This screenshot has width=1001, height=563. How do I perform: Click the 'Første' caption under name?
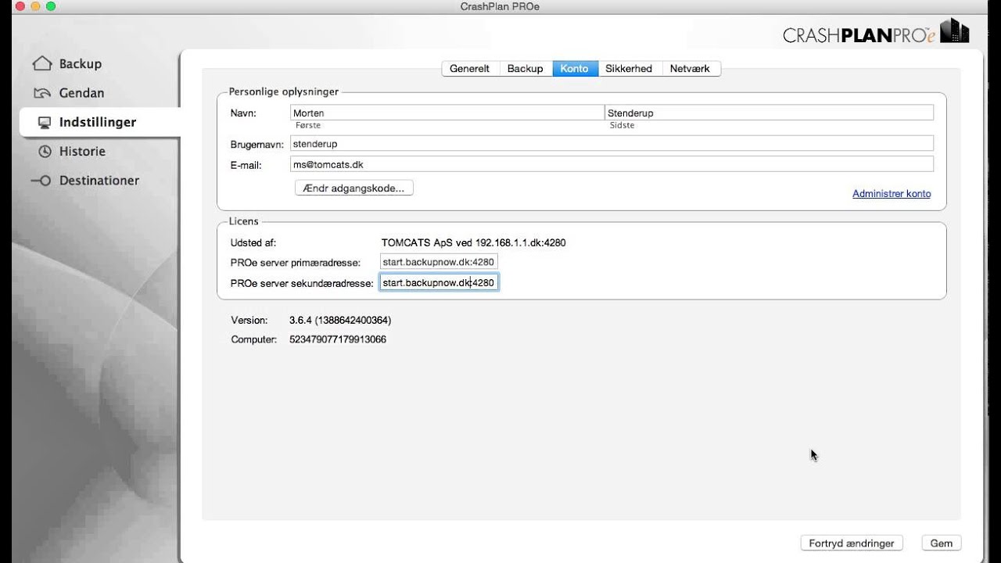308,125
